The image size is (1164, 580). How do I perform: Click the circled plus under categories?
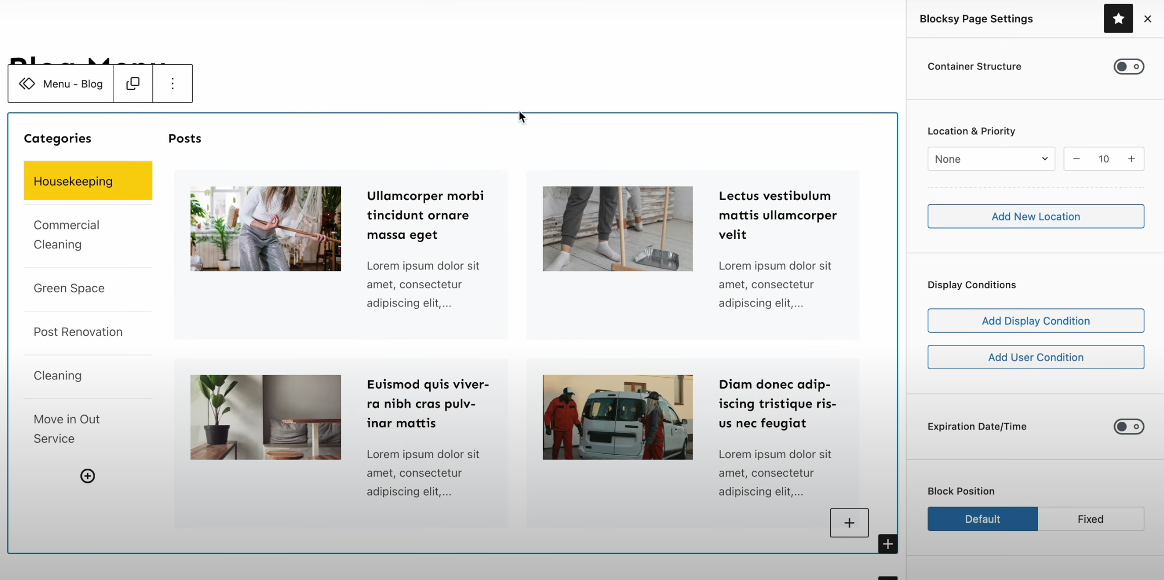coord(87,476)
